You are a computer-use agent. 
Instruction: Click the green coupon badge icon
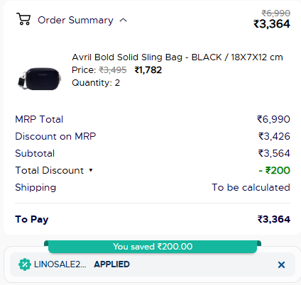25,264
